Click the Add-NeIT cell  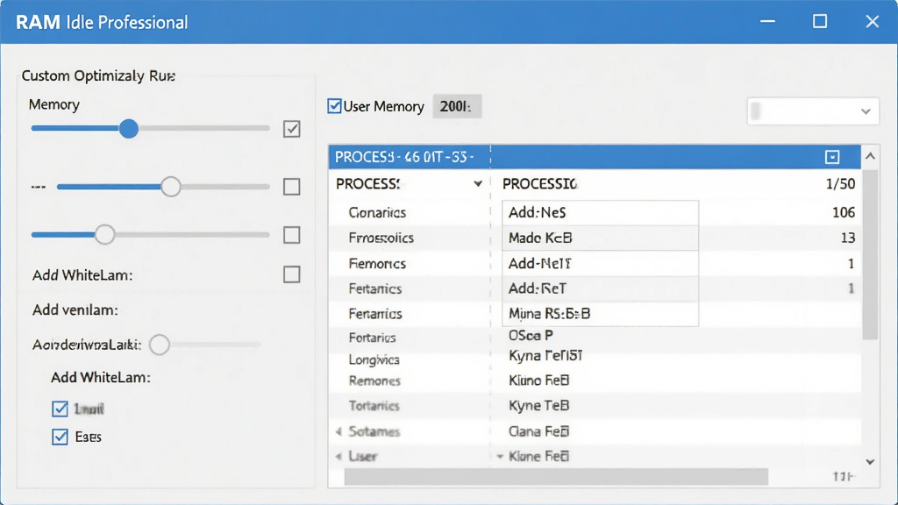pos(600,263)
